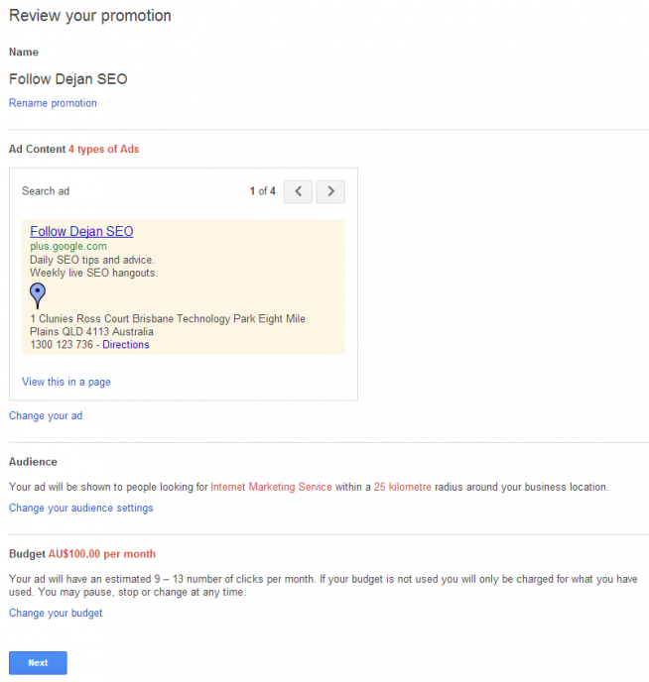Open the Rename promotion link
Screen dimensions: 649x682
pos(53,103)
